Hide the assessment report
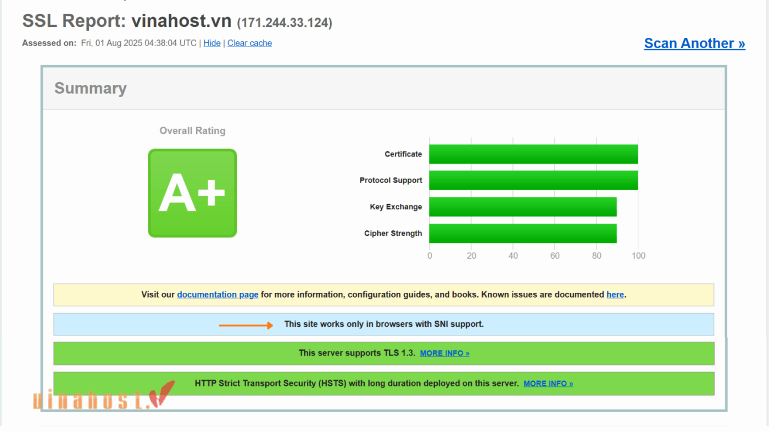The width and height of the screenshot is (769, 432). tap(212, 43)
